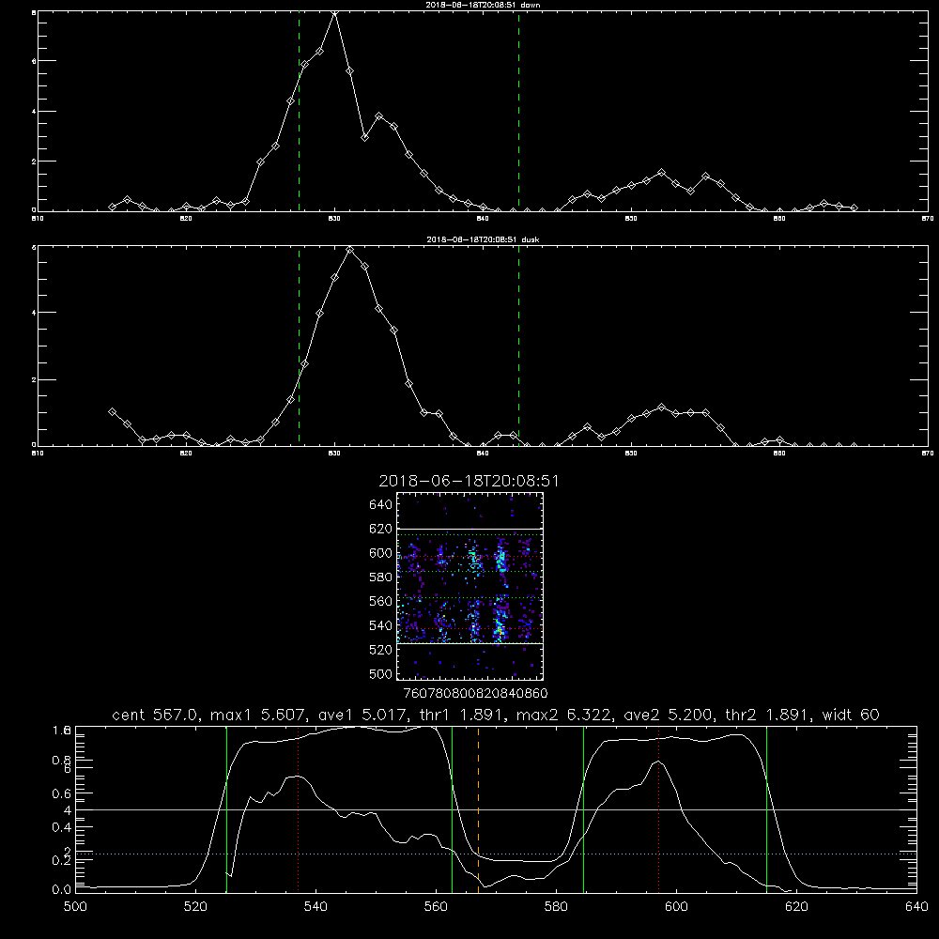Click the orange dashed center line at 567

pos(478,809)
